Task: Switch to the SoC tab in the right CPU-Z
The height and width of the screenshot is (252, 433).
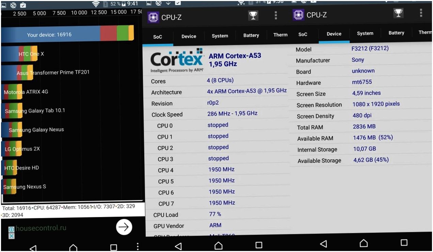Action: (303, 34)
